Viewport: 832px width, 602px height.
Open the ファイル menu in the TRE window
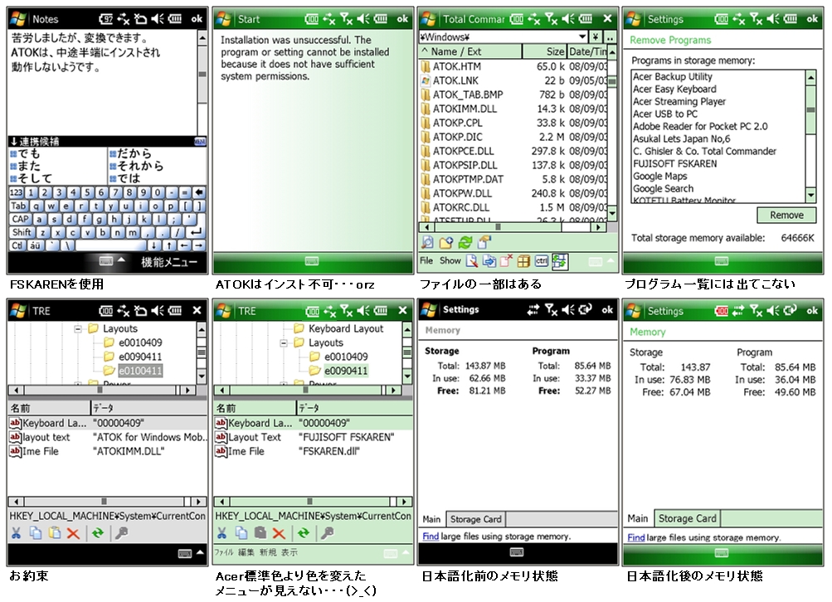click(x=223, y=553)
